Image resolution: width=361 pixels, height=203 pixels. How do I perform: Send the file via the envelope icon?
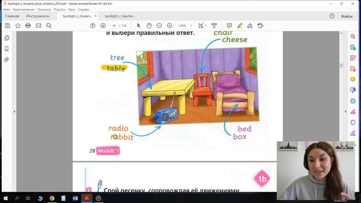[x=38, y=25]
